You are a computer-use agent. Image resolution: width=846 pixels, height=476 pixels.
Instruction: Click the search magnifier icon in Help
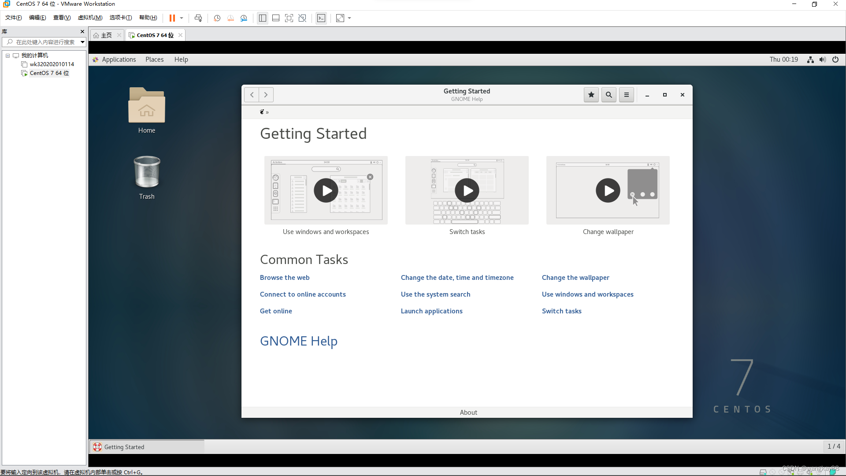point(609,95)
